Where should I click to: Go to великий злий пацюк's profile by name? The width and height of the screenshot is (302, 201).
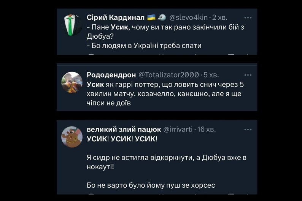click(x=124, y=129)
